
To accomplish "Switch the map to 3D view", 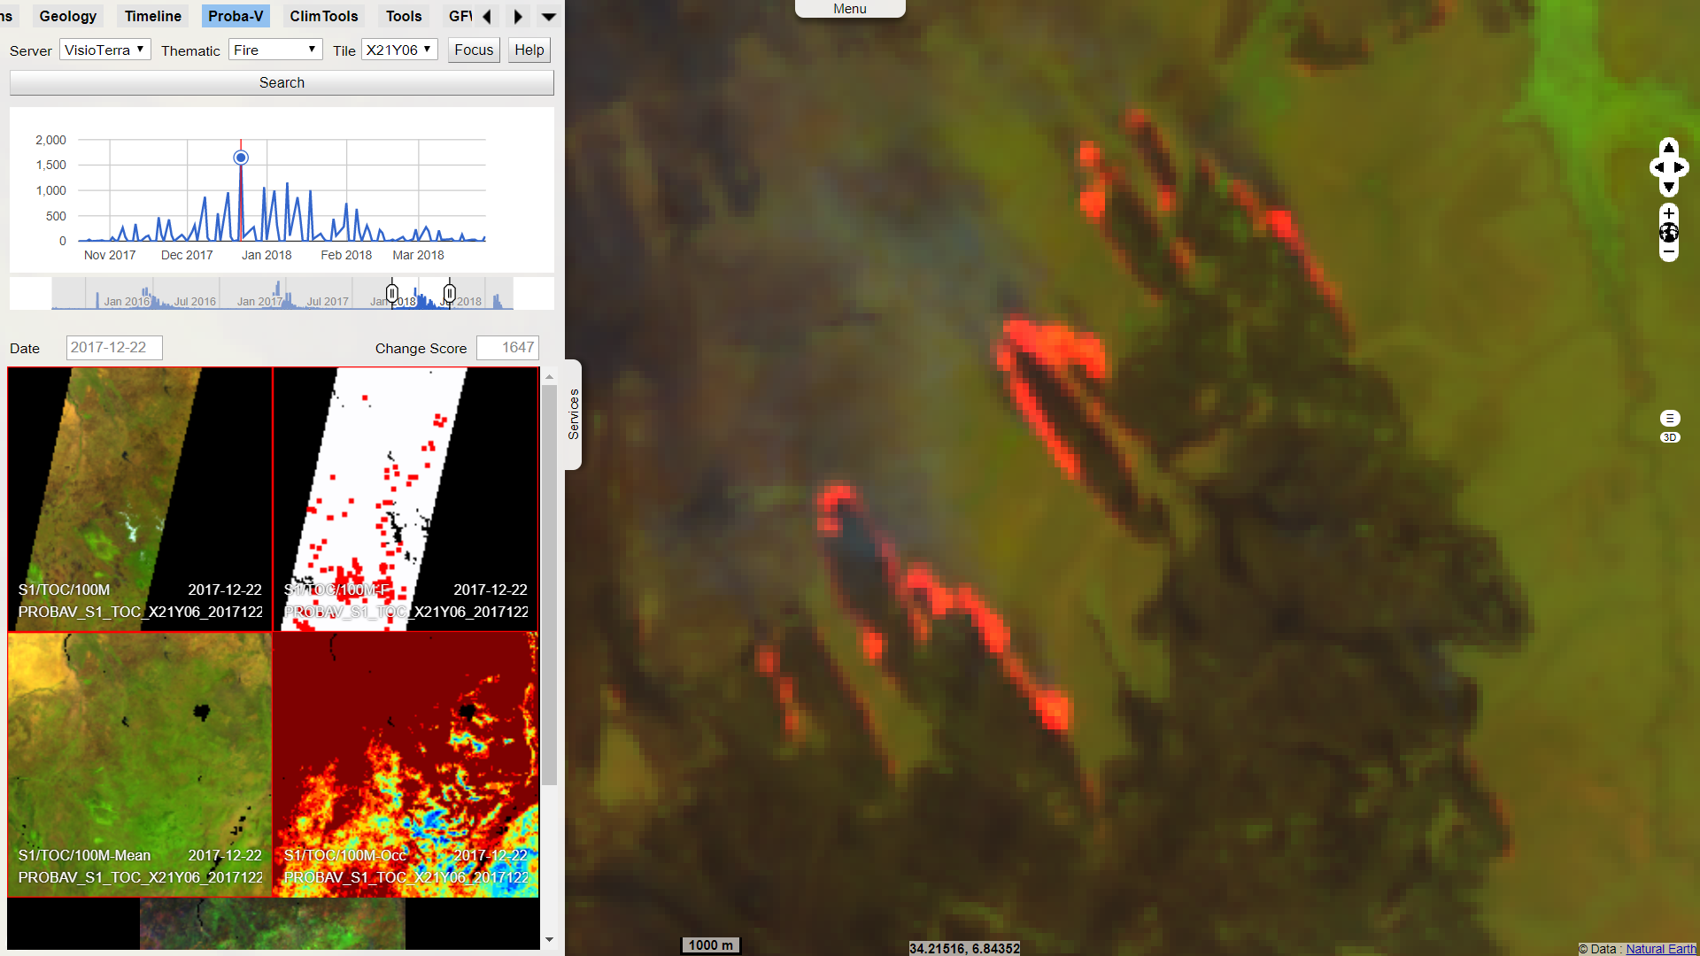I will (x=1670, y=437).
